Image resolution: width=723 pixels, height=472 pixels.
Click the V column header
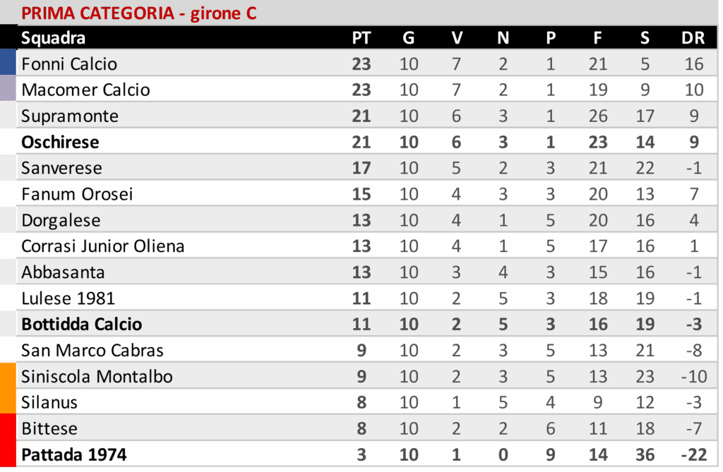point(456,38)
